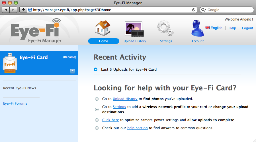The height and width of the screenshot is (142, 256).
Task: Open the help section link
Action: (138, 128)
